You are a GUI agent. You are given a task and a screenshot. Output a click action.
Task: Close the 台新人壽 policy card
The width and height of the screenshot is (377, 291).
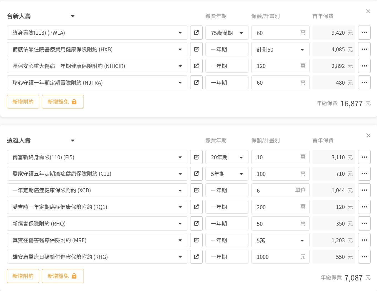(368, 11)
